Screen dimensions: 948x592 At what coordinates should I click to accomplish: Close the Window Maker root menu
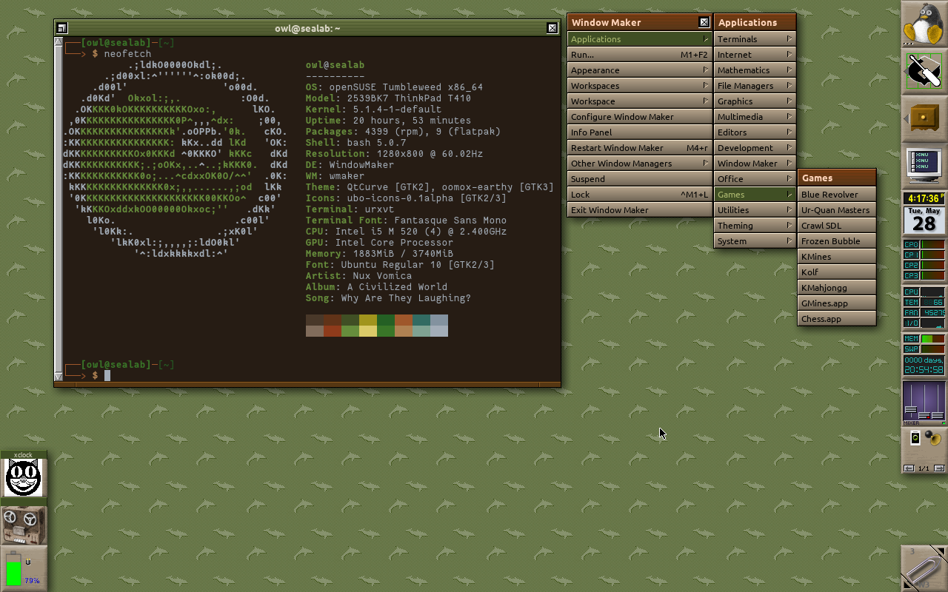click(704, 22)
